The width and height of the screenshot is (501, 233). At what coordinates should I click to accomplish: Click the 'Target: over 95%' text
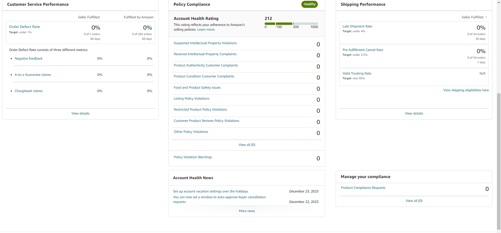coord(354,78)
